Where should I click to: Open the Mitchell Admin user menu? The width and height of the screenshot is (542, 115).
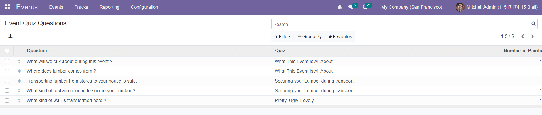pyautogui.click(x=497, y=7)
